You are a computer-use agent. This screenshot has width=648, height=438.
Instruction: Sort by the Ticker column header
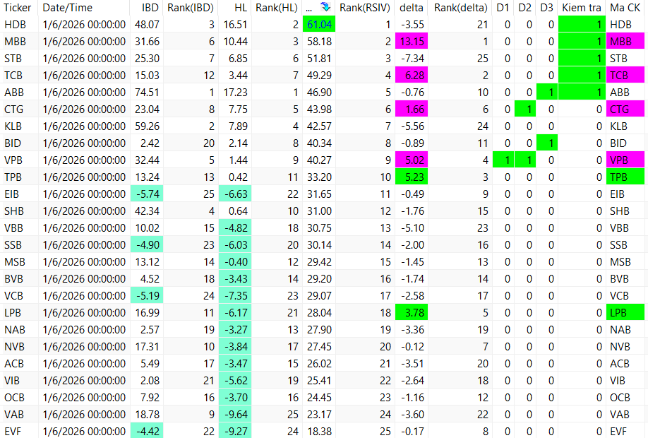coord(18,8)
